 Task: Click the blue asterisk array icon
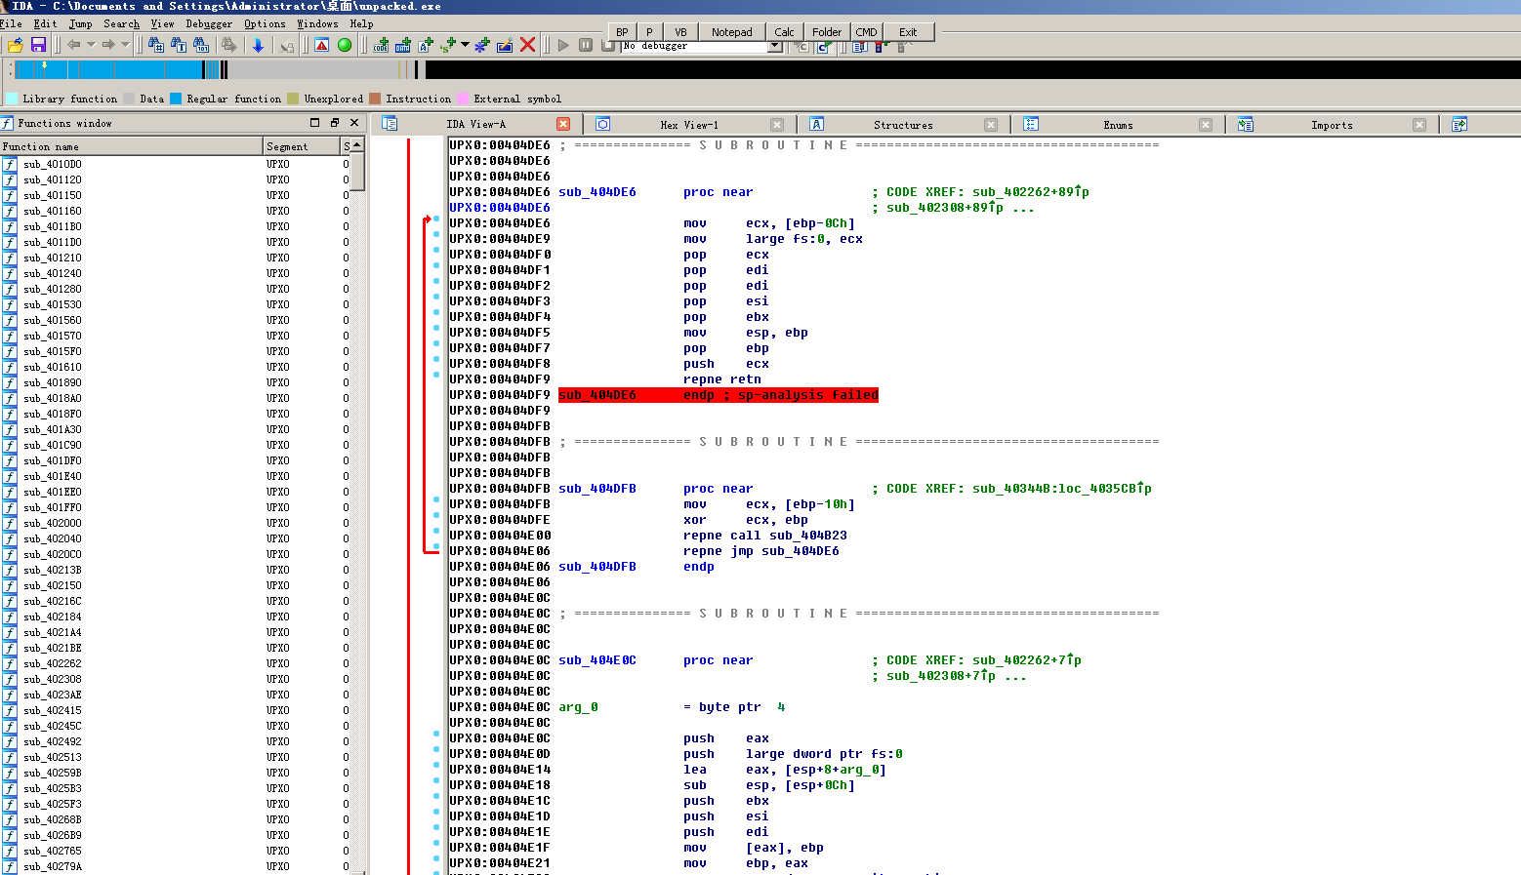tap(482, 45)
